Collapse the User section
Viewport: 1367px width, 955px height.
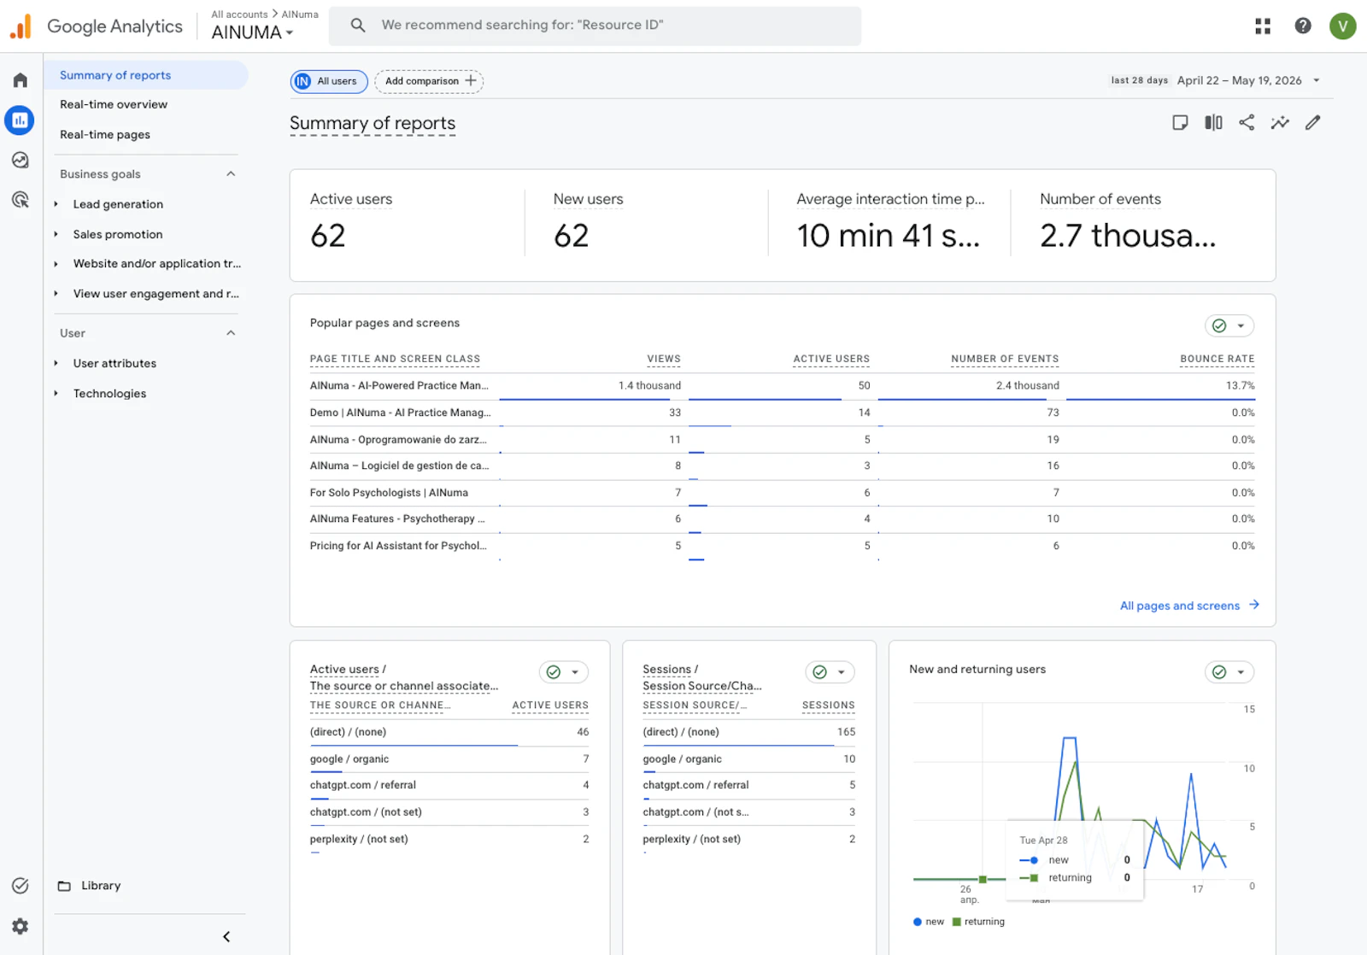coord(231,333)
